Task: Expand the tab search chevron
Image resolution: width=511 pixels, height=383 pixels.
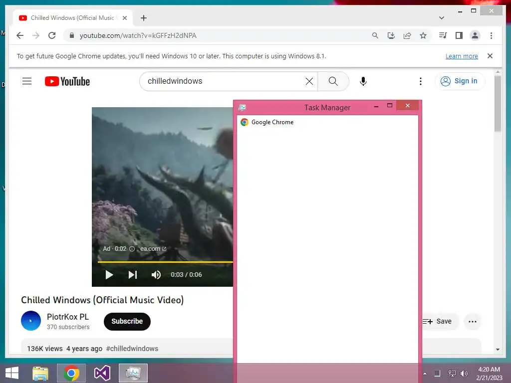Action: coord(442,18)
